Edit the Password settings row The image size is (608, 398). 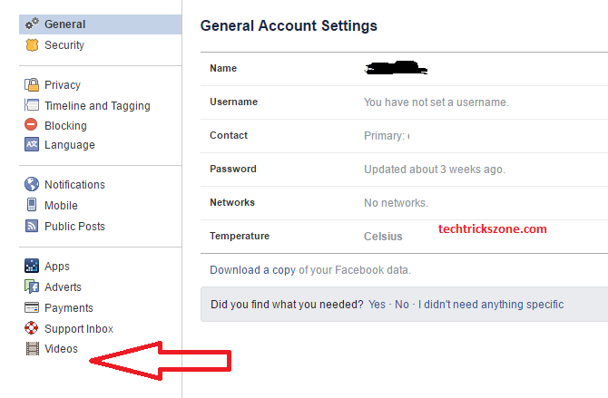click(404, 170)
